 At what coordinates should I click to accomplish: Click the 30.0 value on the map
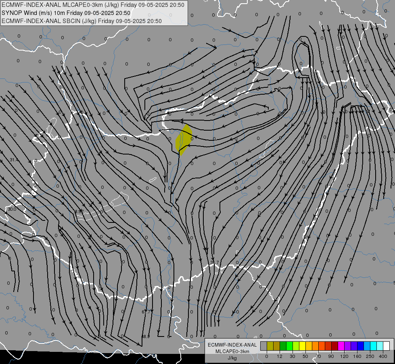pos(12,209)
